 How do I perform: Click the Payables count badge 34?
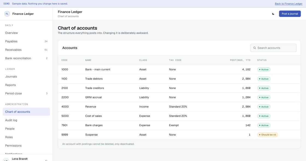46,41
